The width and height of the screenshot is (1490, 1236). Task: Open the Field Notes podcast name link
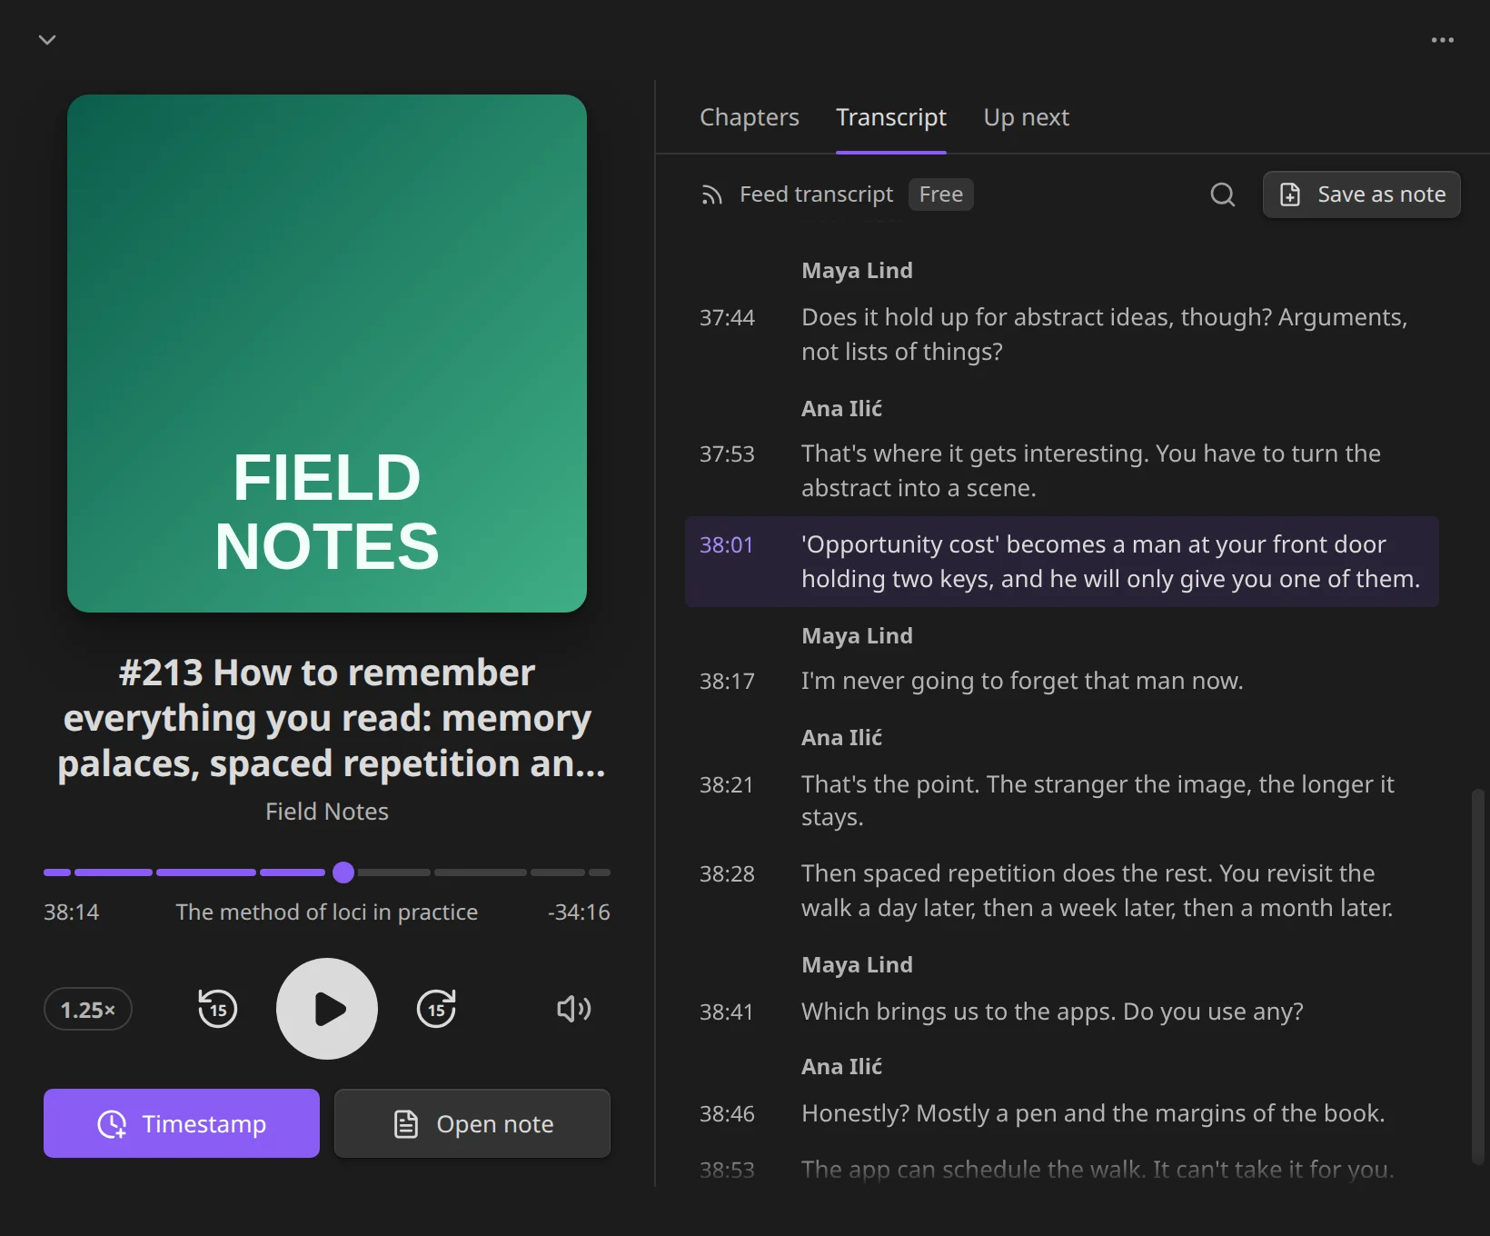click(x=327, y=812)
